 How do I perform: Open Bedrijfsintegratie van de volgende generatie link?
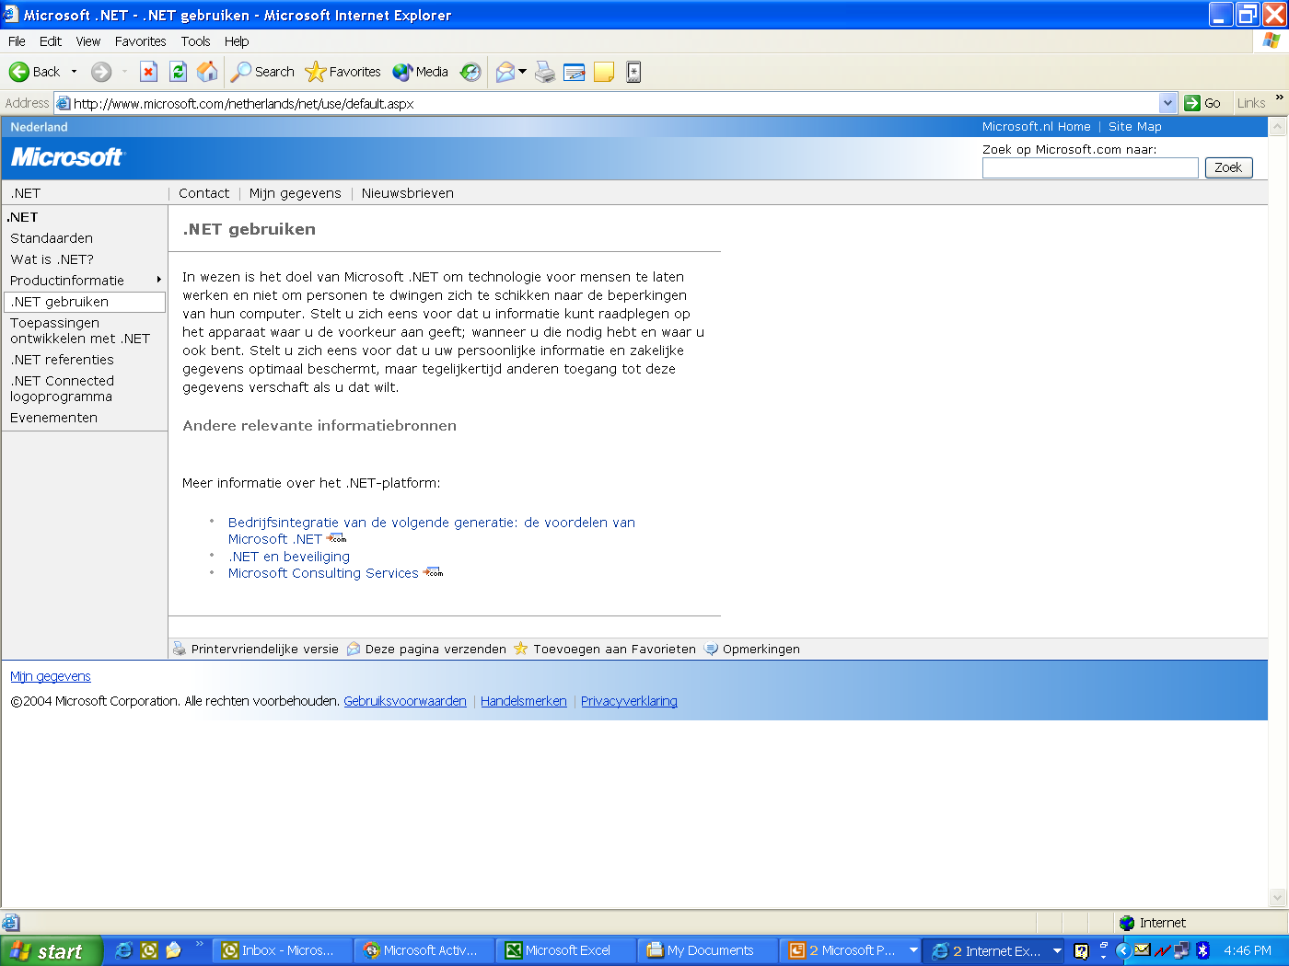pyautogui.click(x=431, y=530)
